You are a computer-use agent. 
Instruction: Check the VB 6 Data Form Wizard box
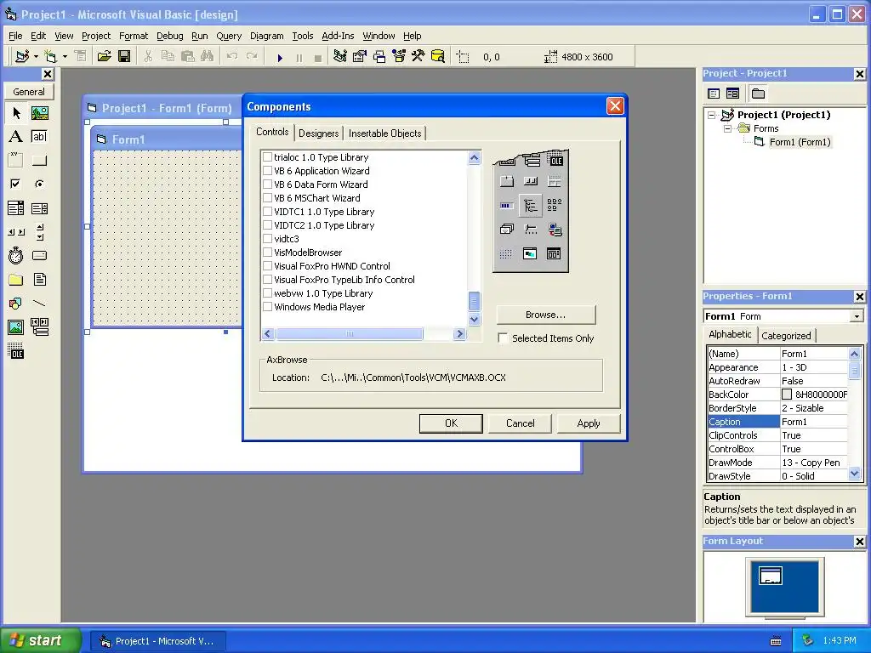click(x=268, y=185)
